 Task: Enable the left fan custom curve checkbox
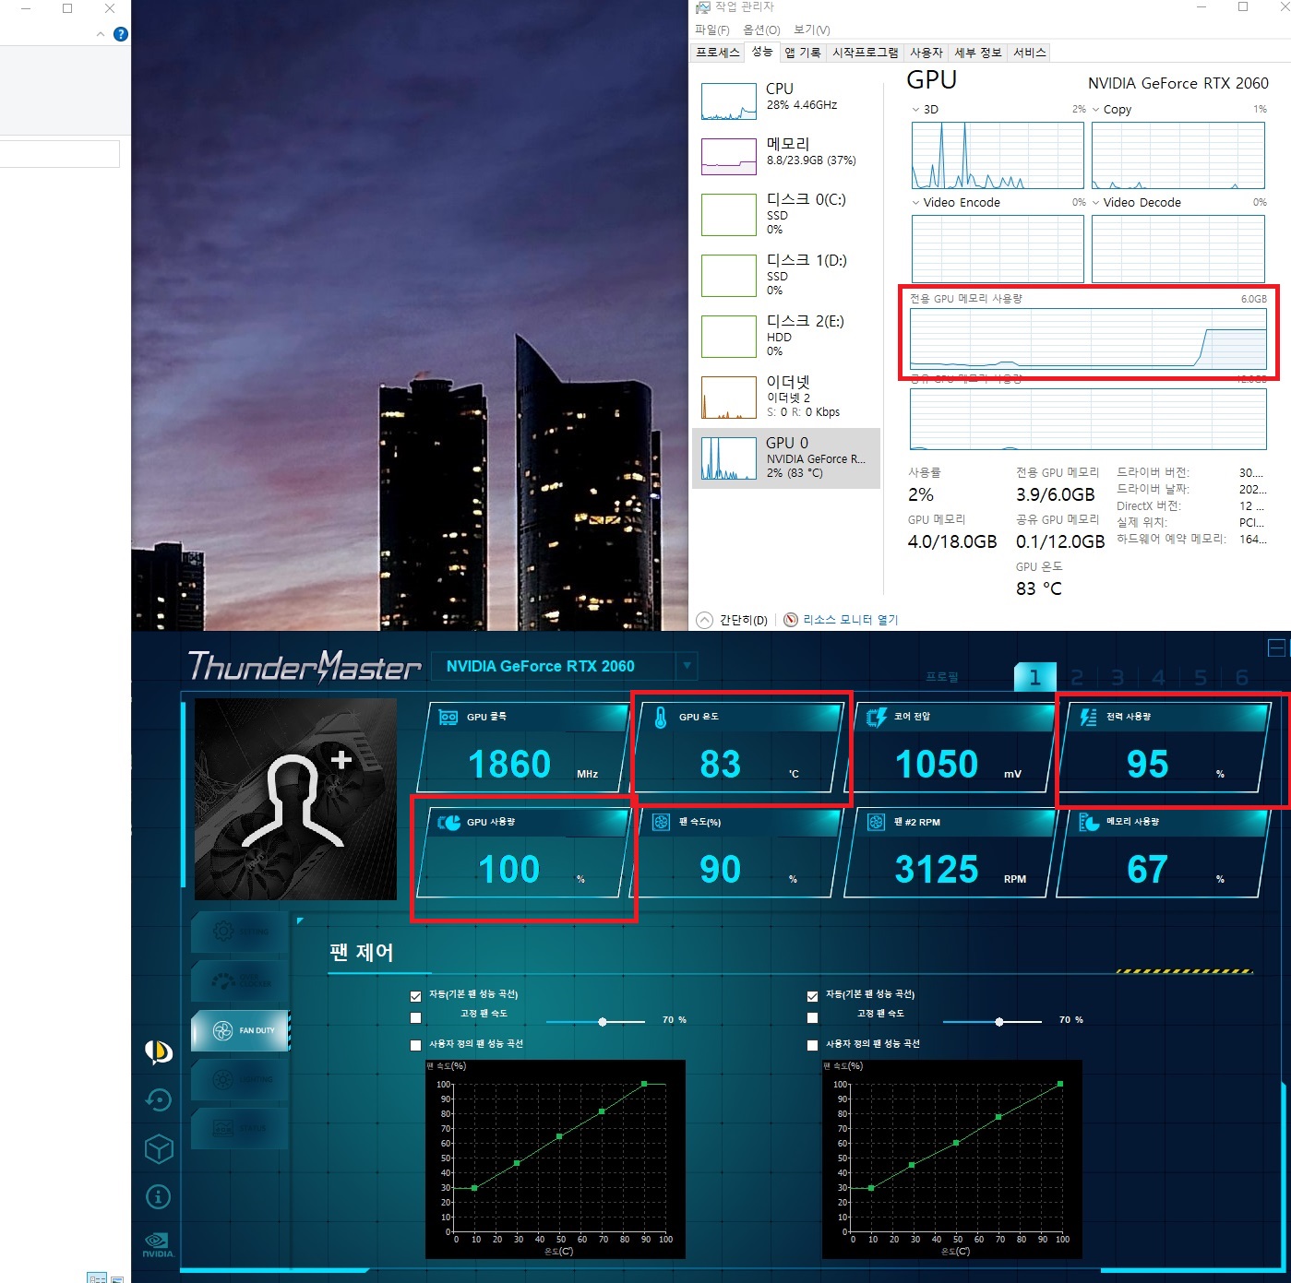coord(415,1045)
